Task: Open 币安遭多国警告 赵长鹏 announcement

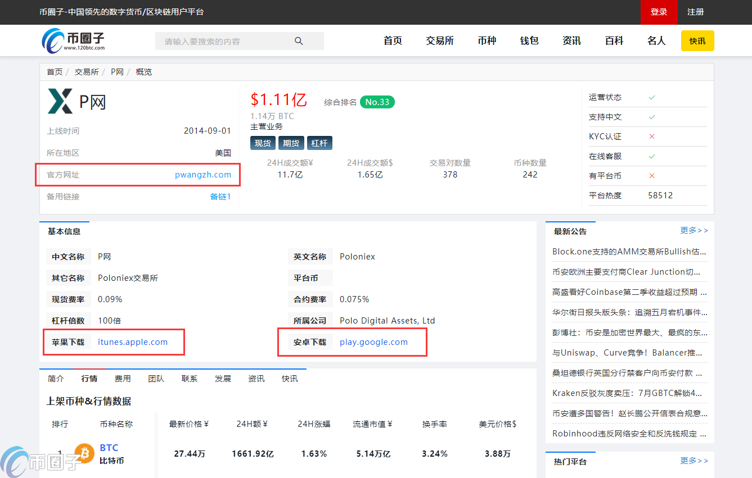Action: point(630,413)
